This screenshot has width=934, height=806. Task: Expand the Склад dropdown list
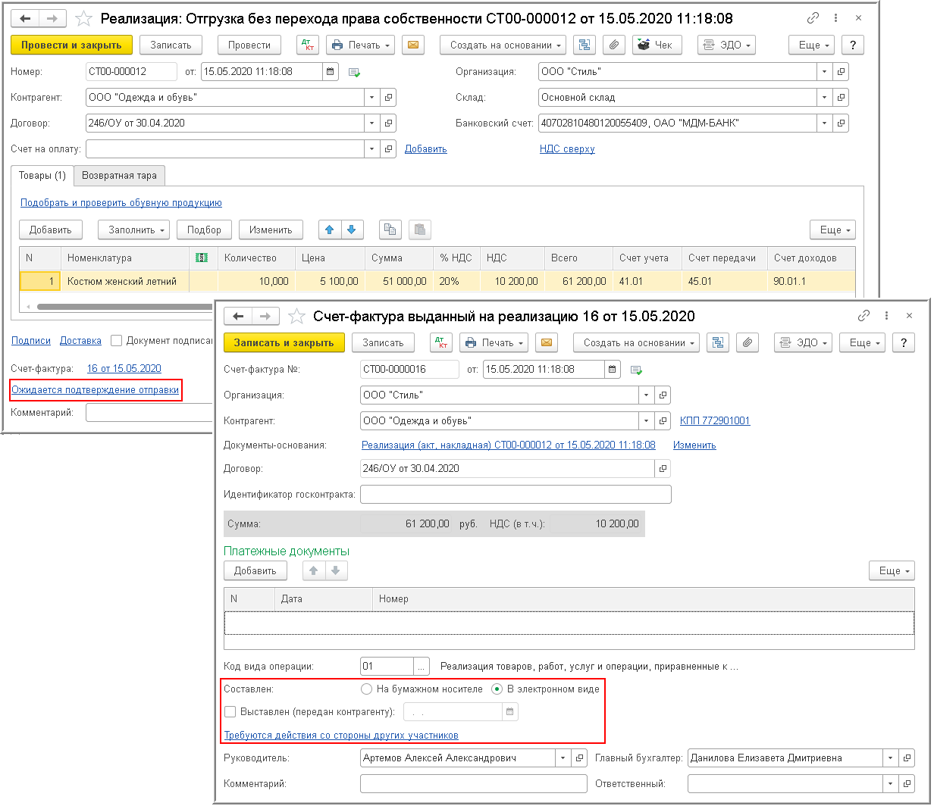point(824,98)
